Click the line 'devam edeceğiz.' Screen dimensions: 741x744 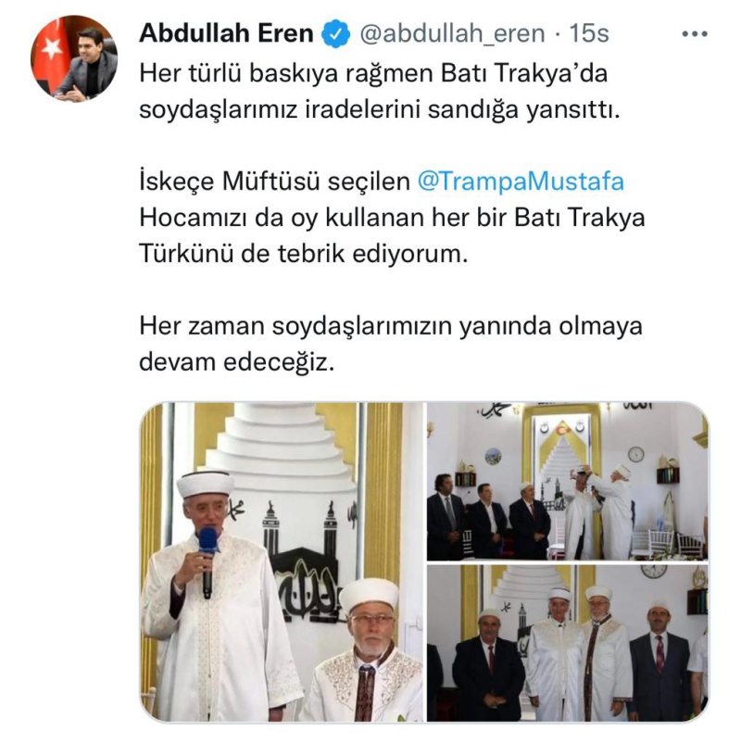coord(237,362)
